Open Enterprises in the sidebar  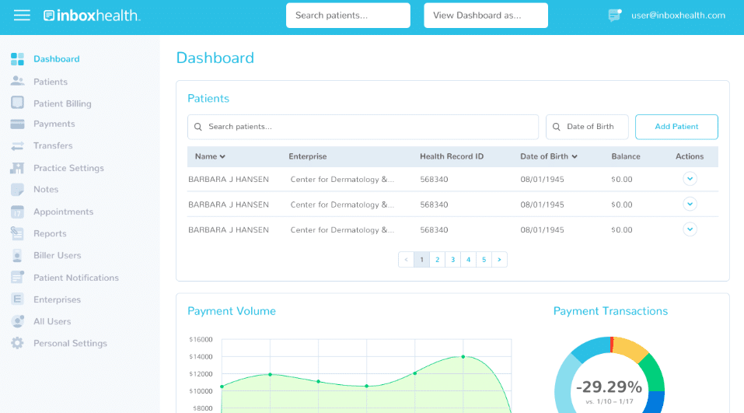pyautogui.click(x=57, y=299)
